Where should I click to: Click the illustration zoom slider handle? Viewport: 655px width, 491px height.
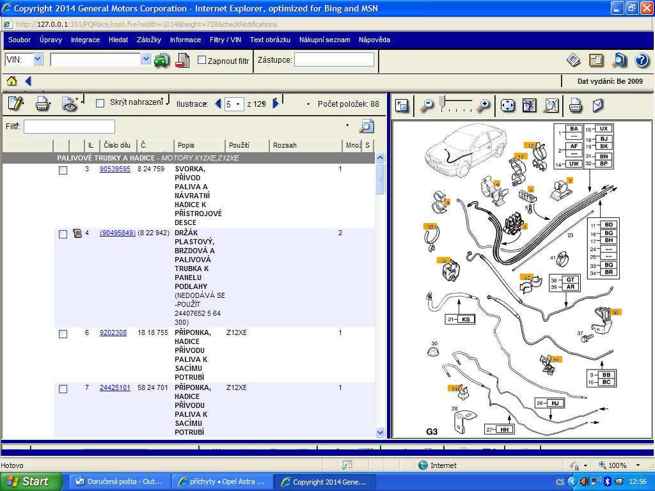point(442,102)
